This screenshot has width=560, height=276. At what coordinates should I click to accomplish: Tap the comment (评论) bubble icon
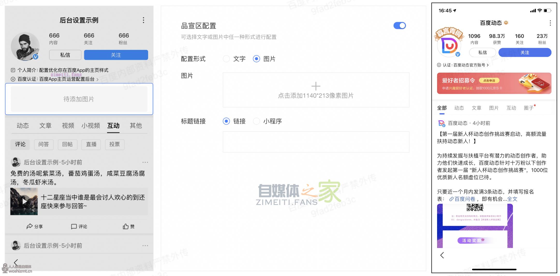point(74,226)
